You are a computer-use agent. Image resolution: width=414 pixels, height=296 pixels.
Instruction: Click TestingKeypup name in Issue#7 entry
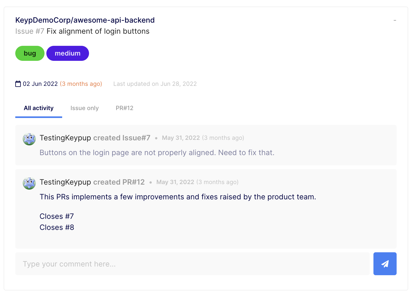pyautogui.click(x=65, y=138)
